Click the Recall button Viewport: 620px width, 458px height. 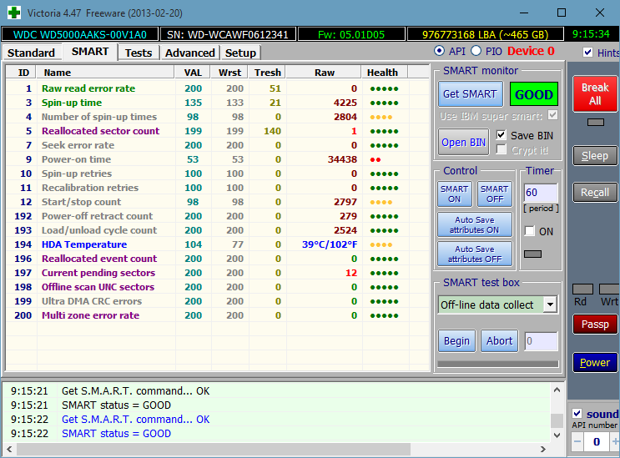(595, 193)
